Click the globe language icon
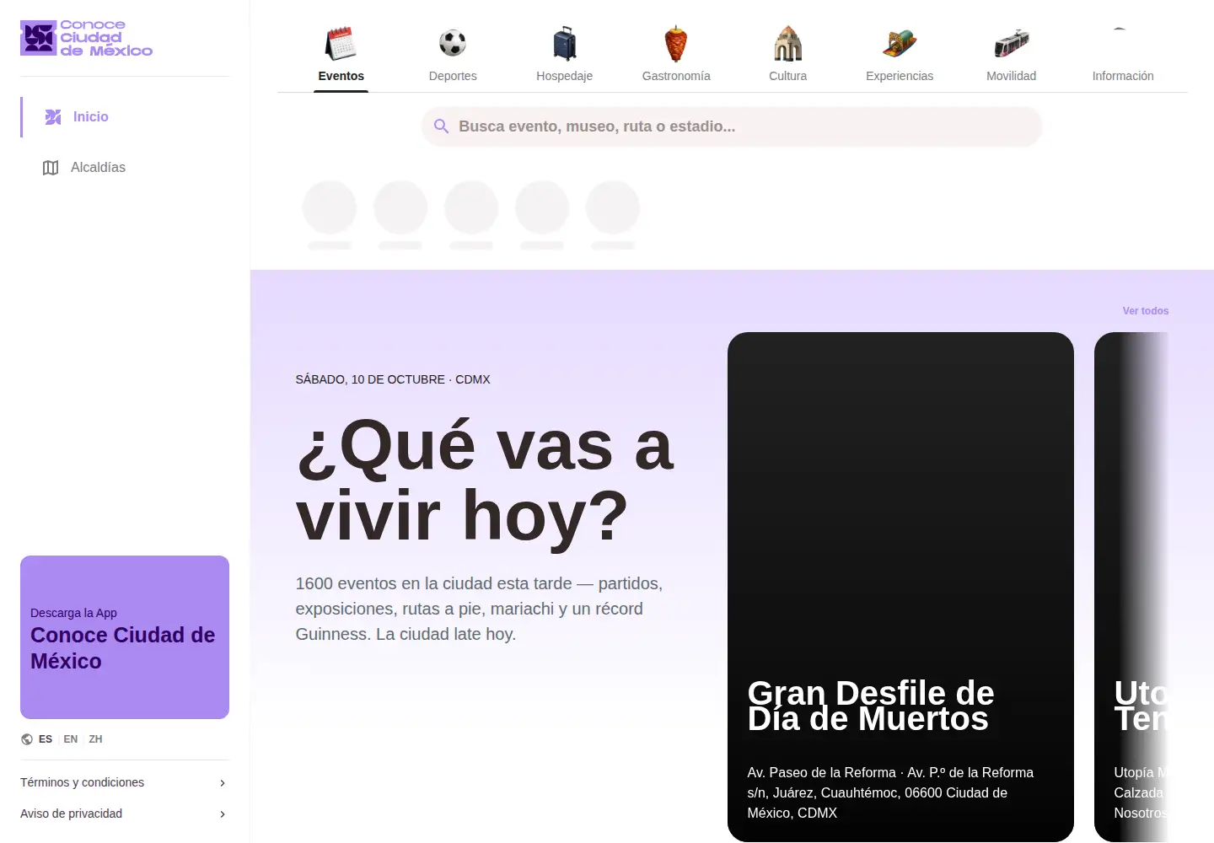The height and width of the screenshot is (843, 1214). pyautogui.click(x=27, y=739)
